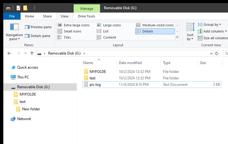Expand the layout gallery more arrow

pos(177,37)
